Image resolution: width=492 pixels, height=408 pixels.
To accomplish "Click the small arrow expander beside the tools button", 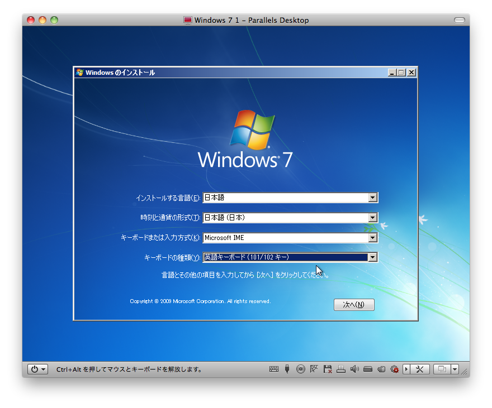I will [x=406, y=369].
